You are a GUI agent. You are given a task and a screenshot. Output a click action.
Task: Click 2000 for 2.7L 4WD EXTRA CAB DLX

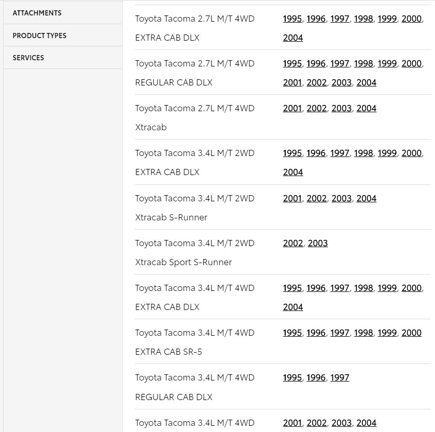tap(411, 19)
